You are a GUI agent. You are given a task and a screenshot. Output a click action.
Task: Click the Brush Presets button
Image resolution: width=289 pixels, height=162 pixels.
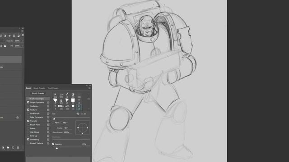38,93
